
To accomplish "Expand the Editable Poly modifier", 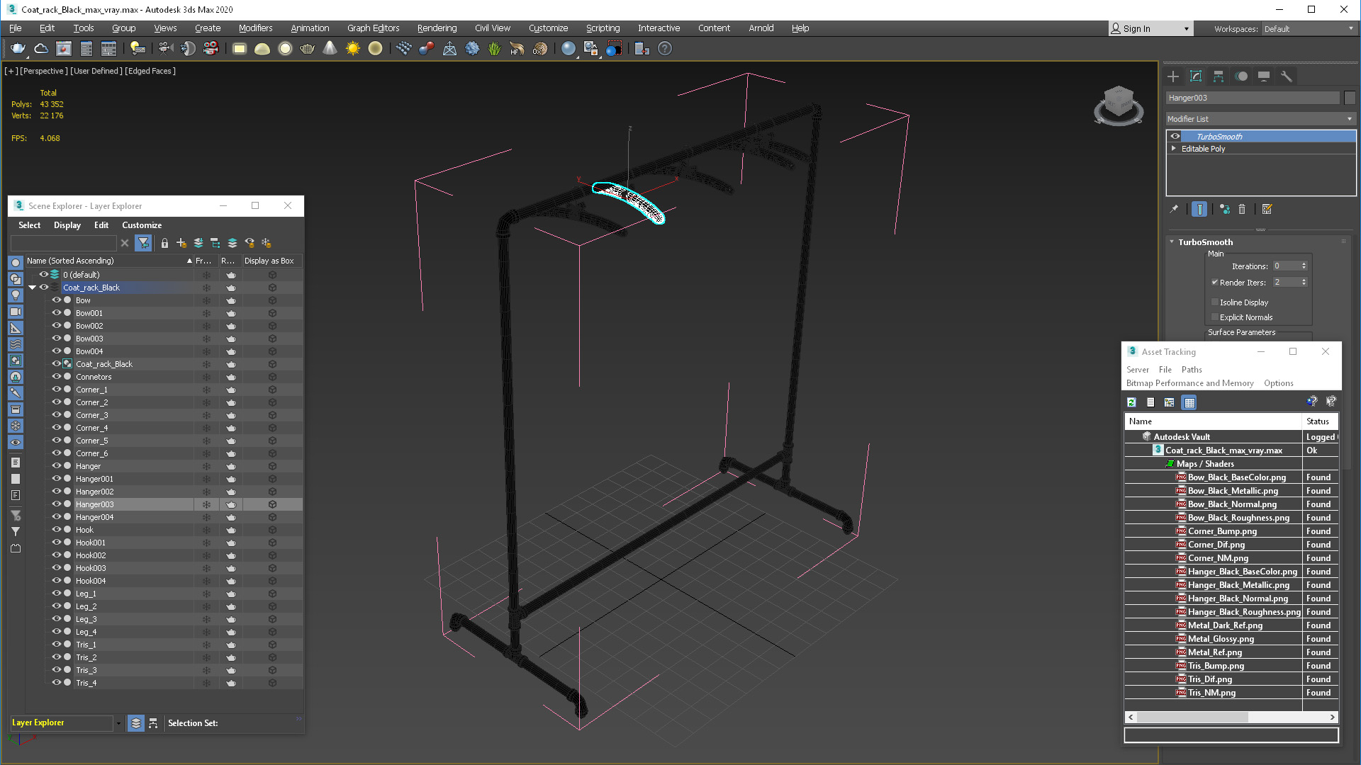I will click(x=1174, y=149).
